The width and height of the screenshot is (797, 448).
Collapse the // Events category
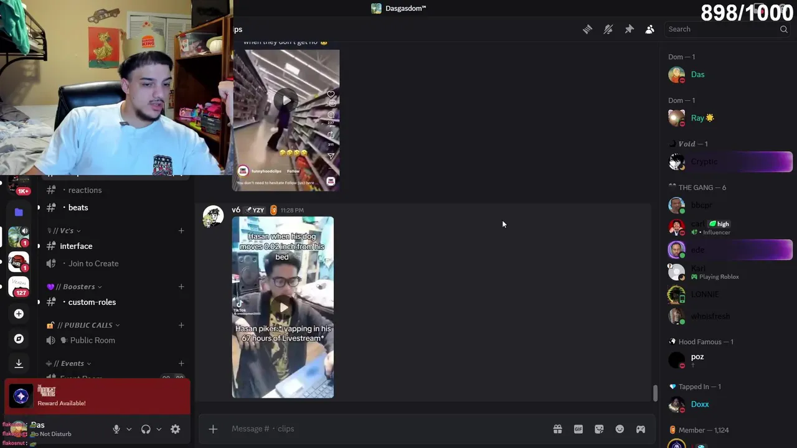69,363
